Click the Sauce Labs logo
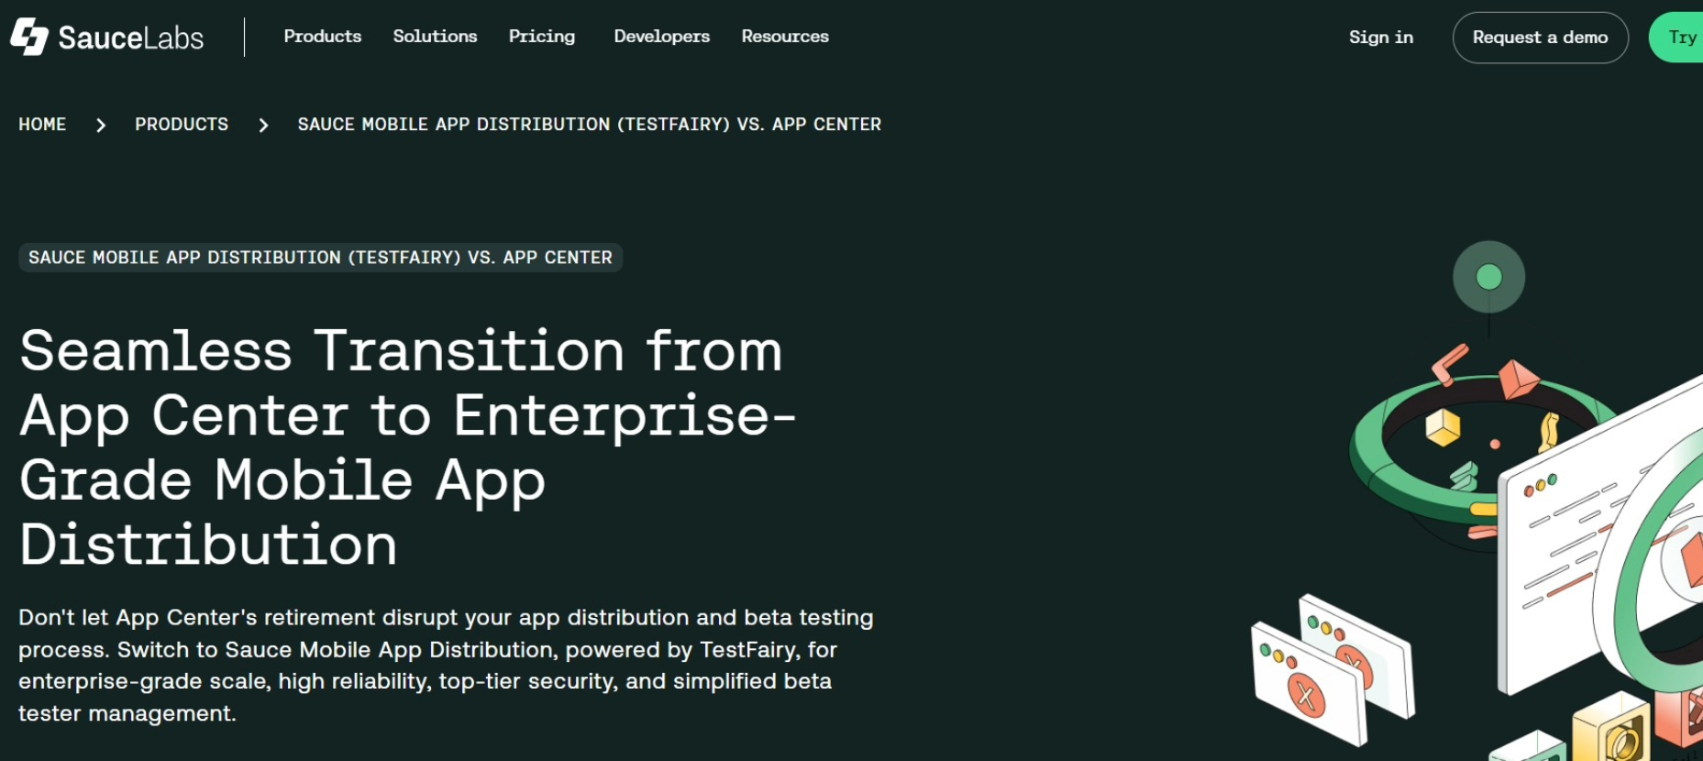The width and height of the screenshot is (1703, 761). pos(107,37)
